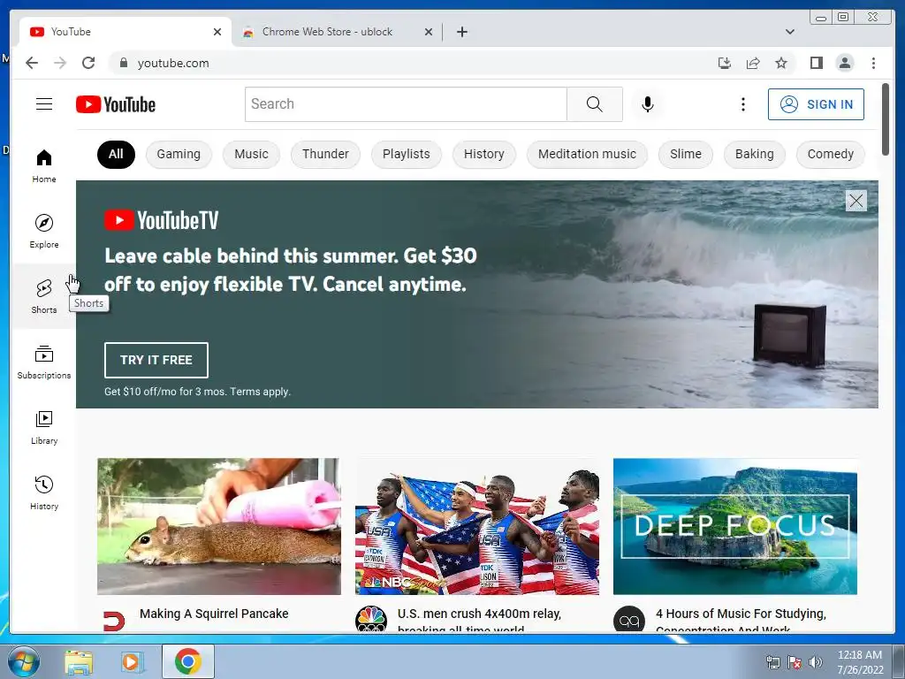Select the Playlists filter chip
The height and width of the screenshot is (679, 905).
[x=407, y=154]
